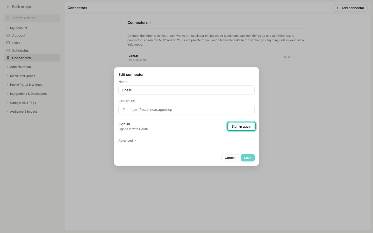Image resolution: width=373 pixels, height=233 pixels.
Task: Expand Audience & Impact section
Action: 22,112
